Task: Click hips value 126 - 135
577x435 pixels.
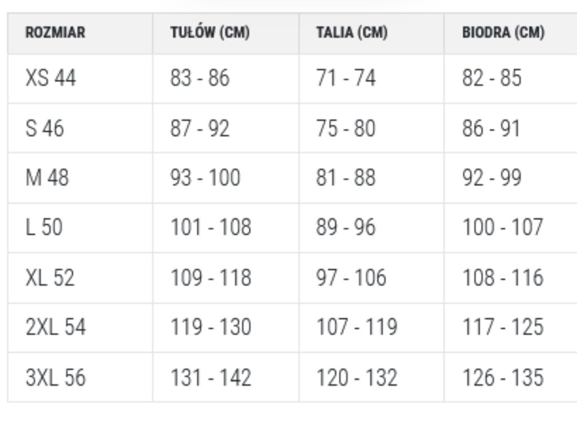Action: 503,378
